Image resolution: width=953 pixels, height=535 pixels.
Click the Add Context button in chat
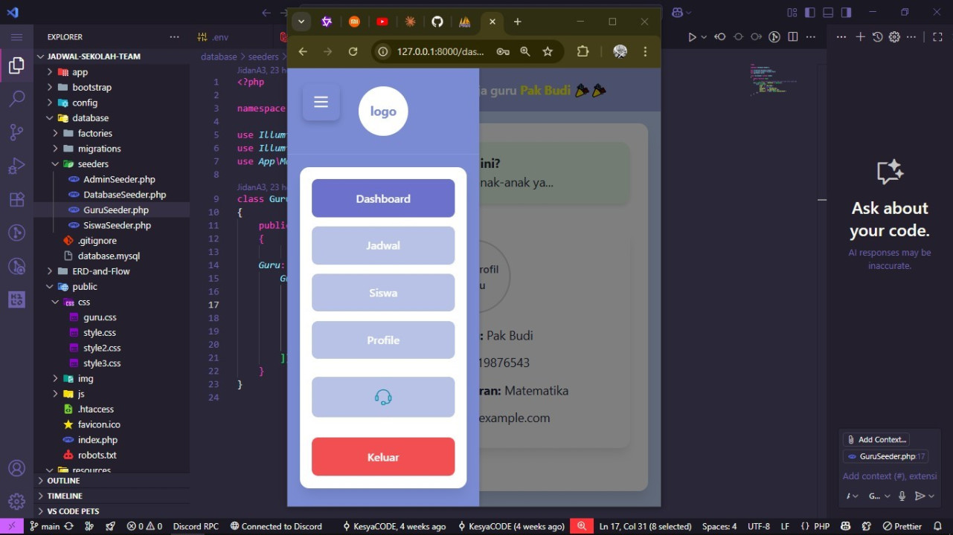coord(876,440)
